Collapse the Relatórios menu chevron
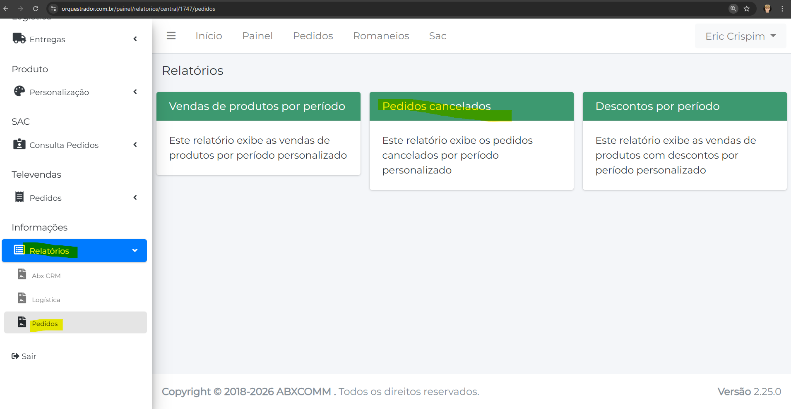Image resolution: width=791 pixels, height=409 pixels. 135,250
